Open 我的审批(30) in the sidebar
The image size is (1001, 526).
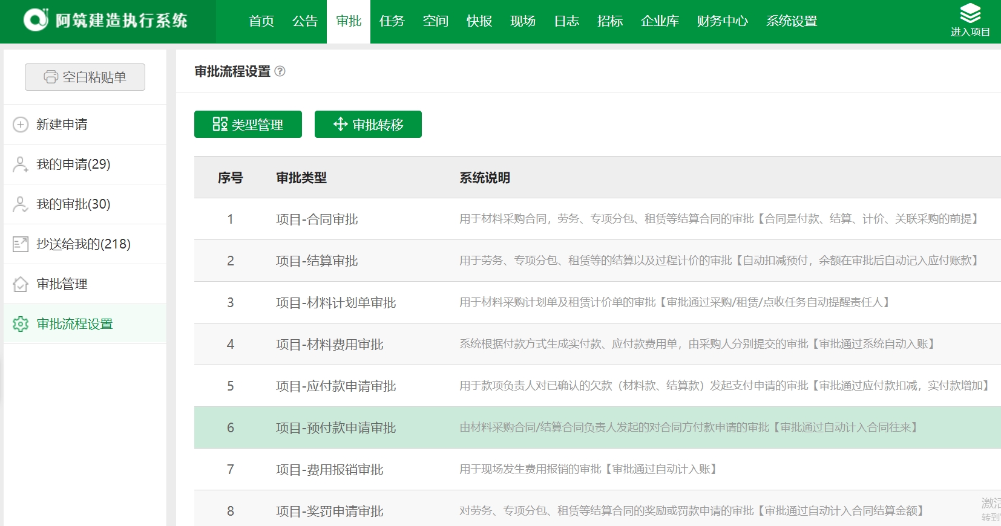85,204
